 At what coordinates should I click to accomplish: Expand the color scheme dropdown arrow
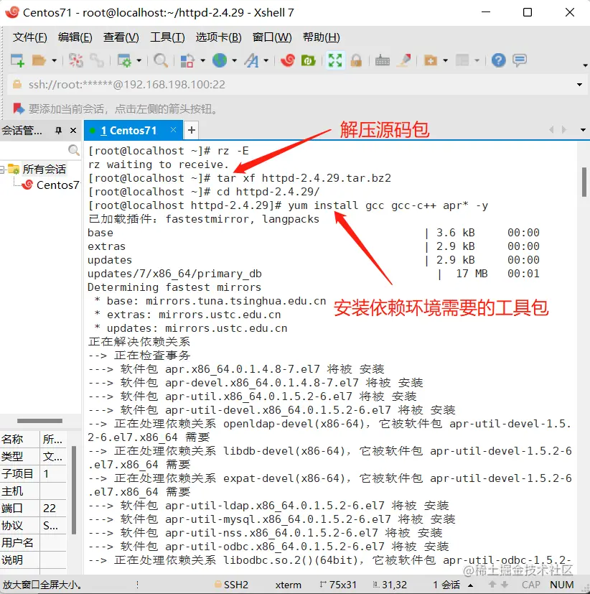pyautogui.click(x=203, y=60)
